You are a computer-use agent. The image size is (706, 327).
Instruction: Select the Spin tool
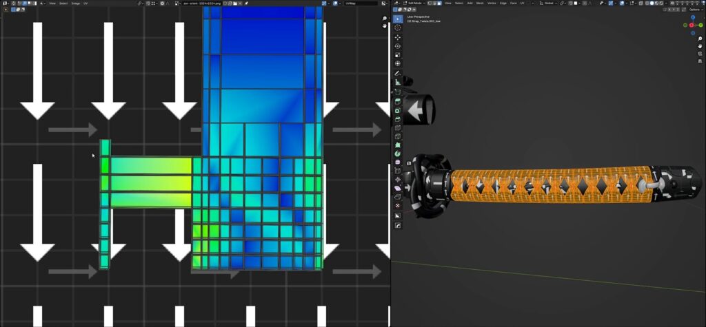[x=398, y=154]
